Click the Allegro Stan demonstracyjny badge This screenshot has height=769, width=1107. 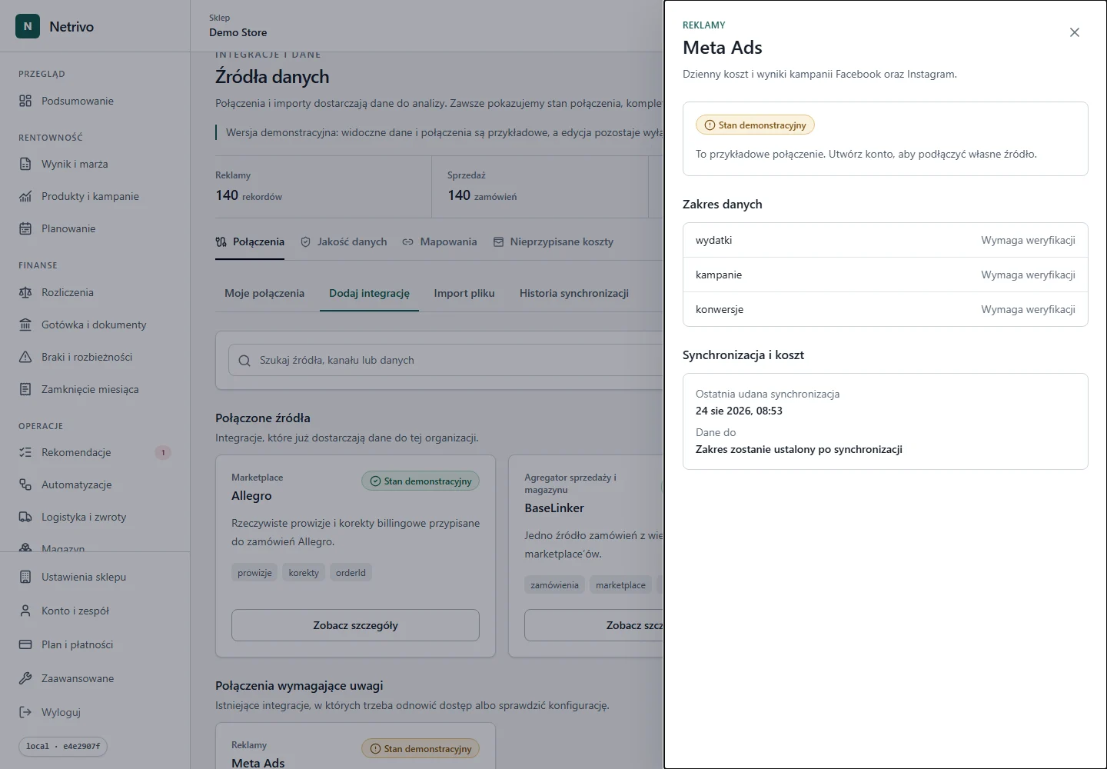tap(421, 481)
